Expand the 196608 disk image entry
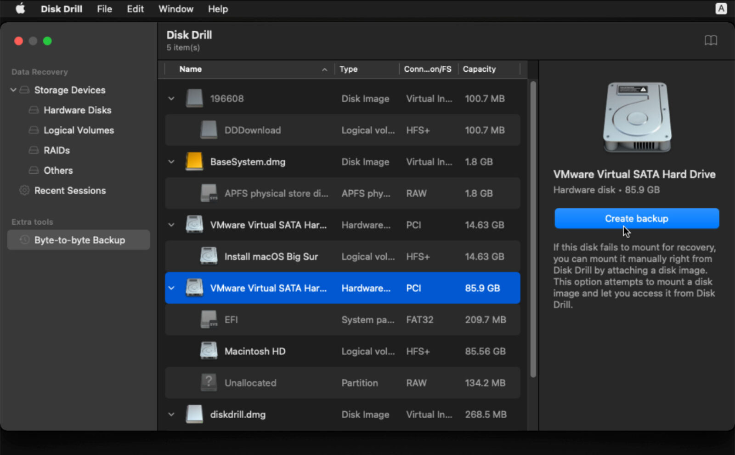 coord(171,98)
